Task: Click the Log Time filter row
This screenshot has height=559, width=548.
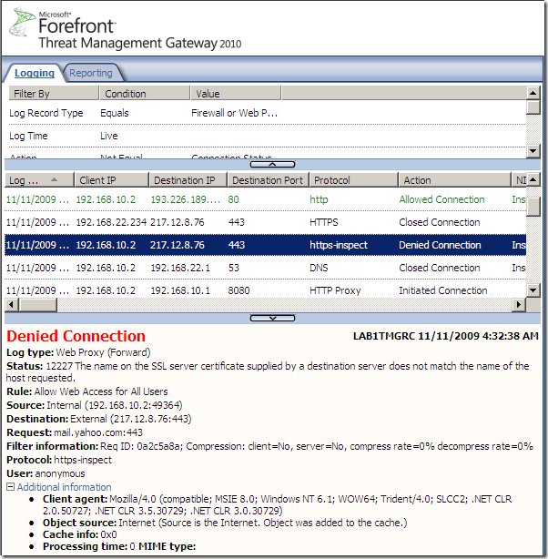Action: pos(267,136)
